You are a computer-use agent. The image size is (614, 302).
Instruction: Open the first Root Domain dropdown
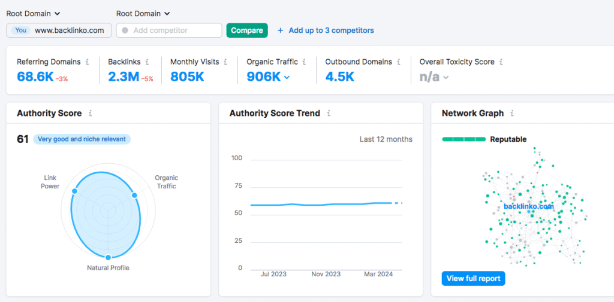tap(34, 14)
